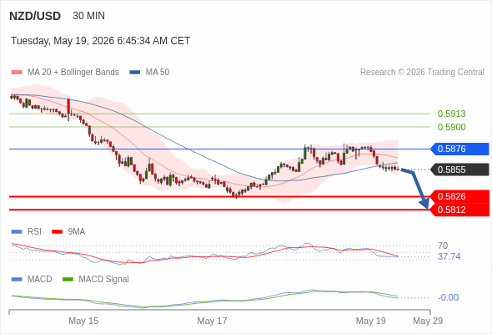Screen dimensions: 492x334
Task: Select the red 0.5826 support price tag
Action: click(x=459, y=197)
